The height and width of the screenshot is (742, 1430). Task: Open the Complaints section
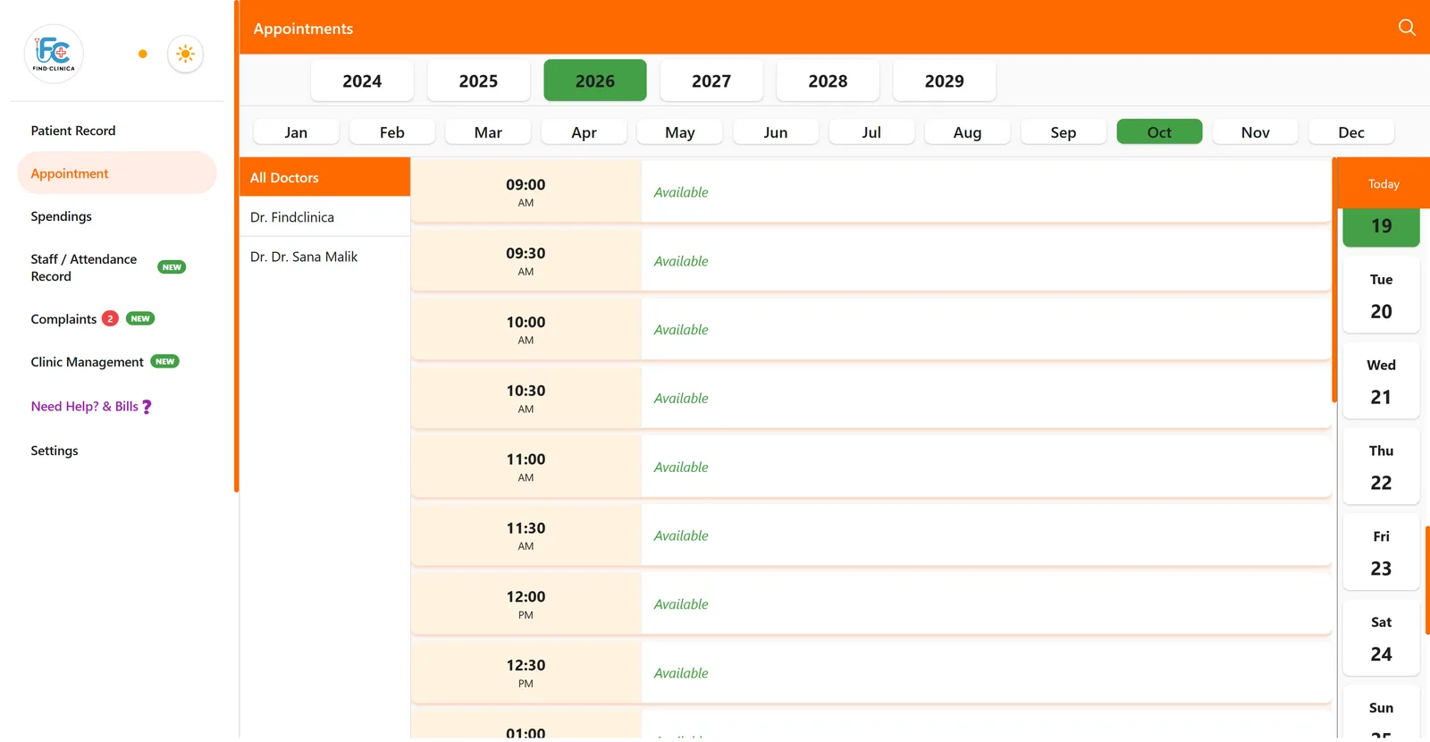click(x=63, y=319)
